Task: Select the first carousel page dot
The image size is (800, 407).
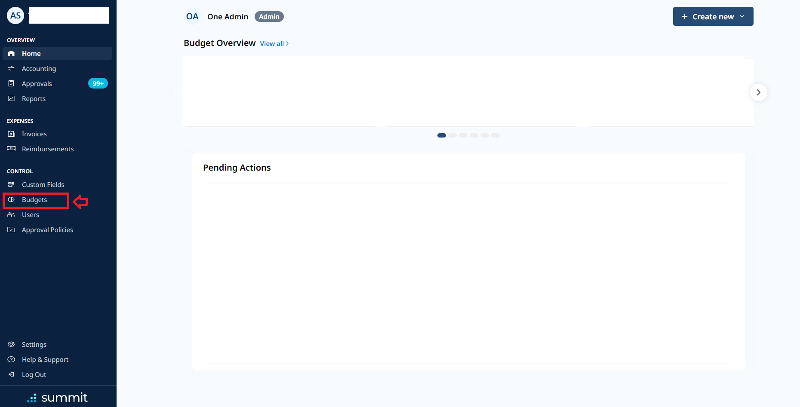Action: [442, 135]
